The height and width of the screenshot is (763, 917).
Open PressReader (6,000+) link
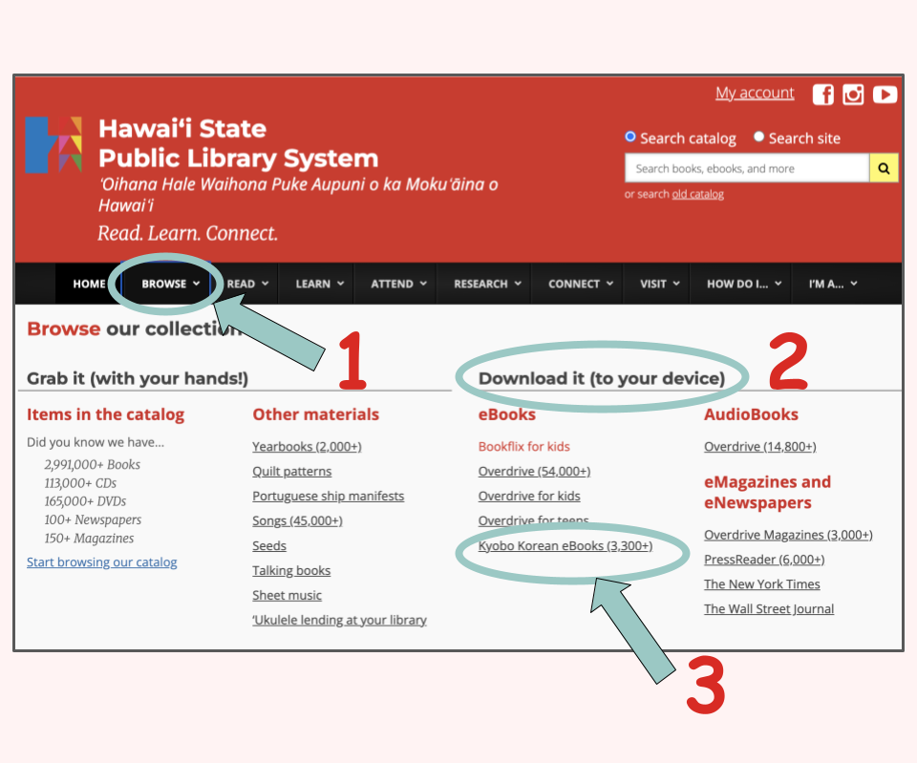click(764, 560)
